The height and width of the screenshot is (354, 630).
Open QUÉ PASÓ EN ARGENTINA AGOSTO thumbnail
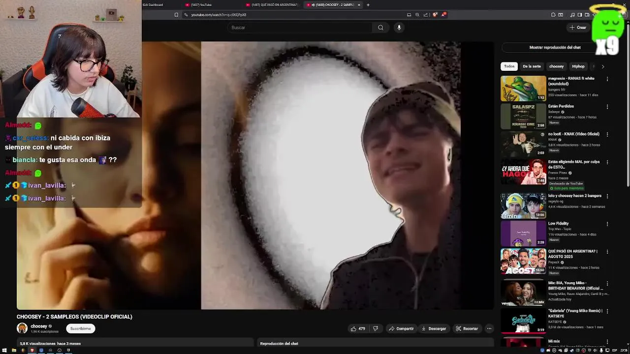(523, 261)
